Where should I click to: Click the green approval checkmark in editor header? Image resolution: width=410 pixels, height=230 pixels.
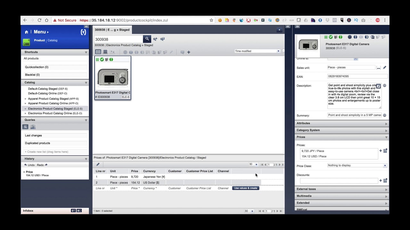pos(331,37)
